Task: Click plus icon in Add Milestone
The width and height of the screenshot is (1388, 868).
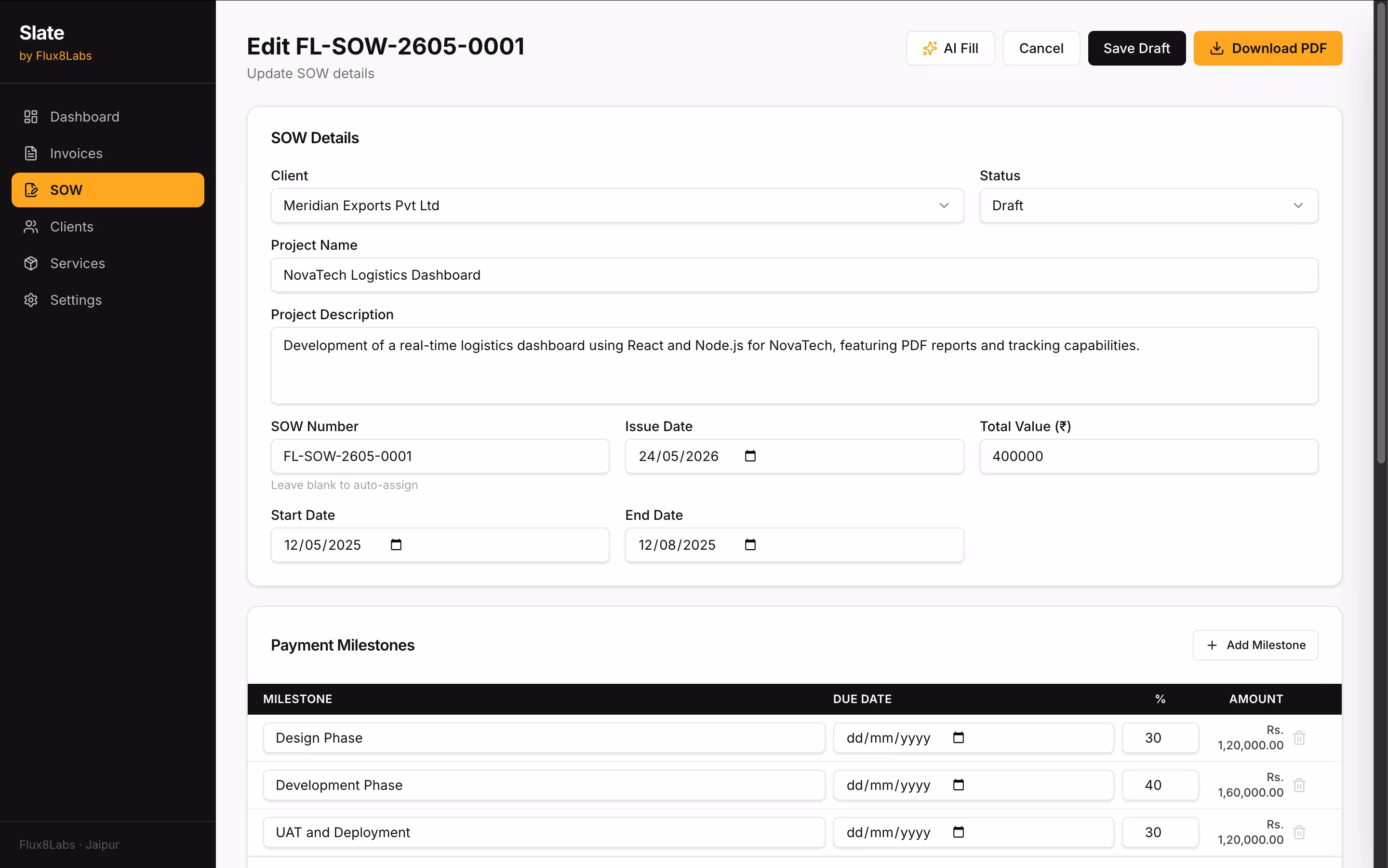Action: click(x=1212, y=645)
